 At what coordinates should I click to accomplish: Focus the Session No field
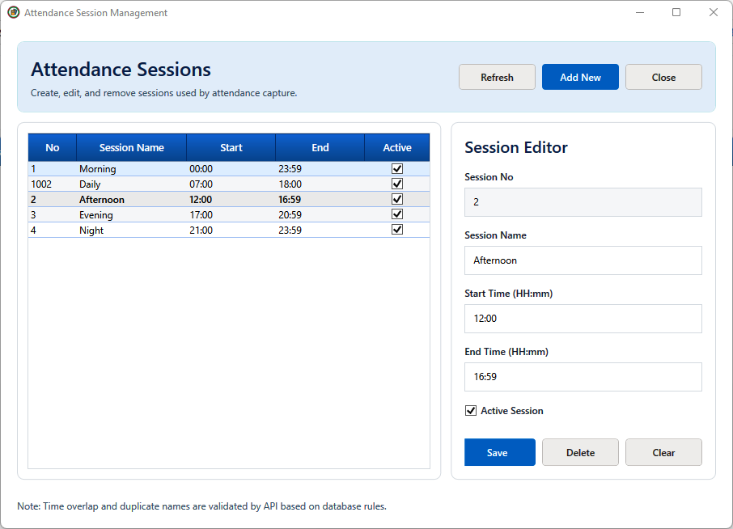[x=583, y=202]
